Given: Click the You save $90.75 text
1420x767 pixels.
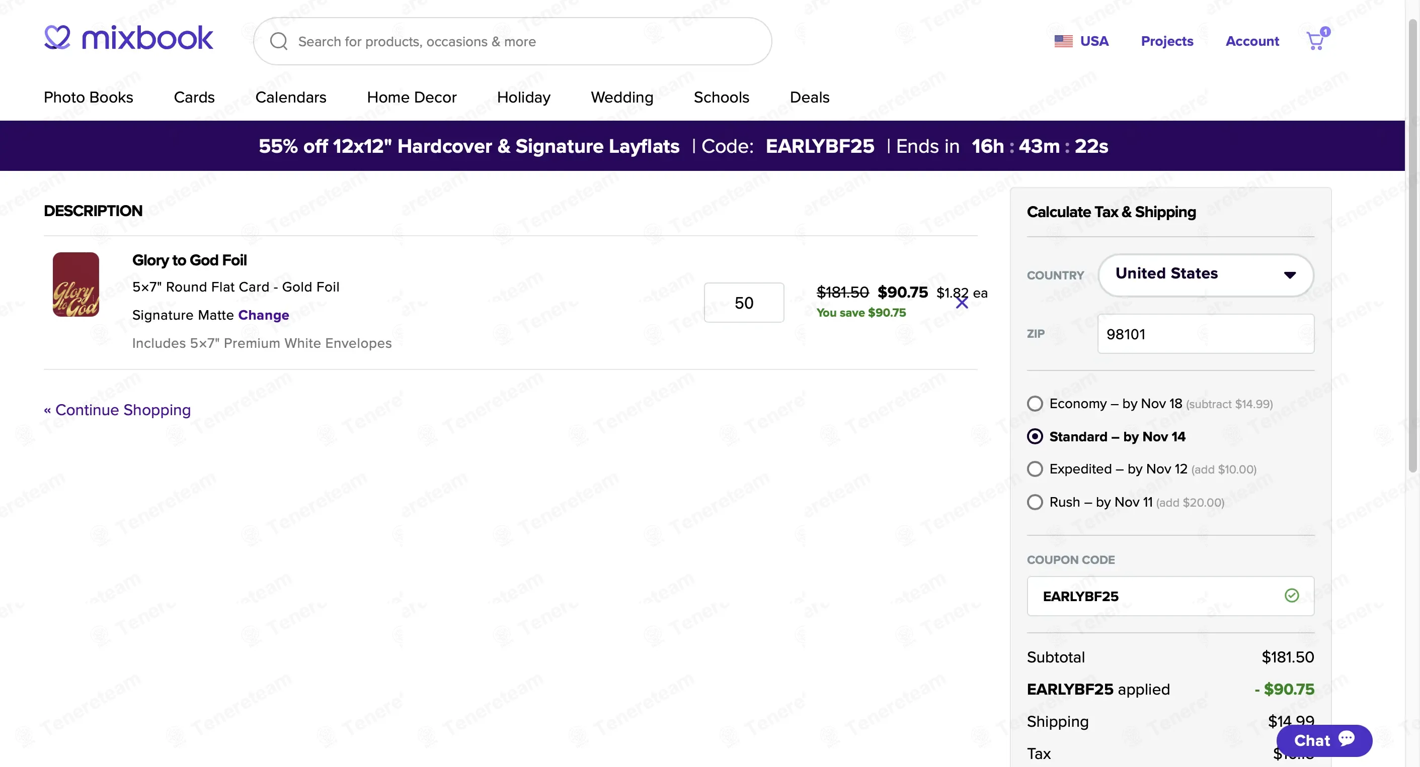Looking at the screenshot, I should click(861, 313).
